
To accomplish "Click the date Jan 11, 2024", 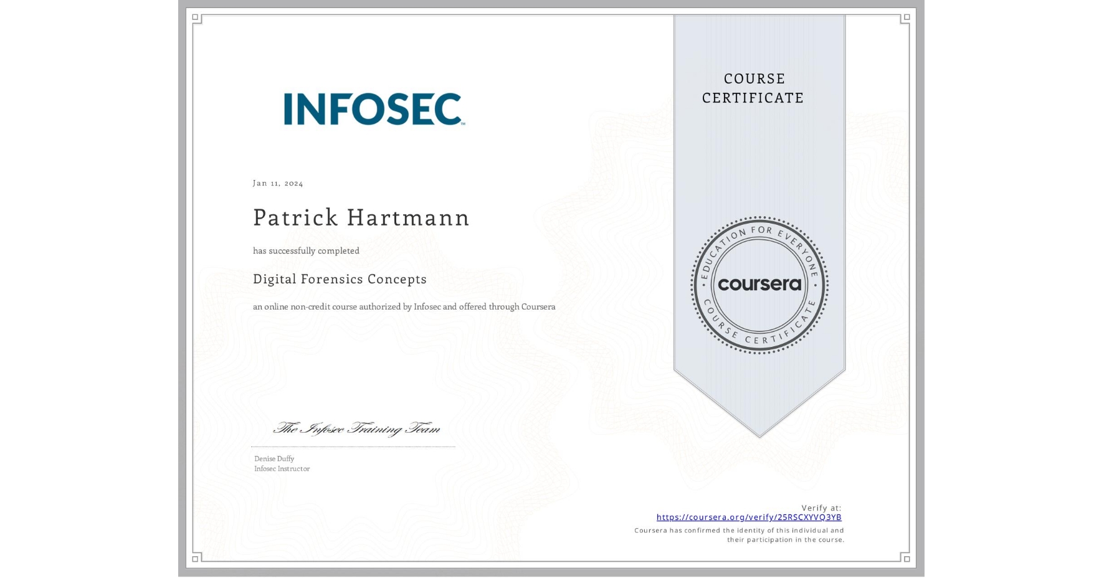I will [x=278, y=182].
